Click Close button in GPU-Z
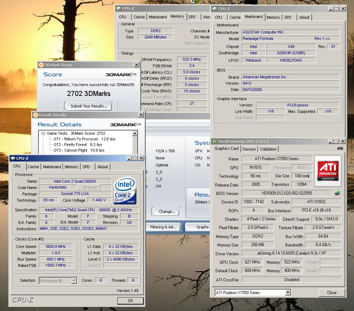Screen dimensions: 354x311 pyautogui.click(x=332, y=292)
